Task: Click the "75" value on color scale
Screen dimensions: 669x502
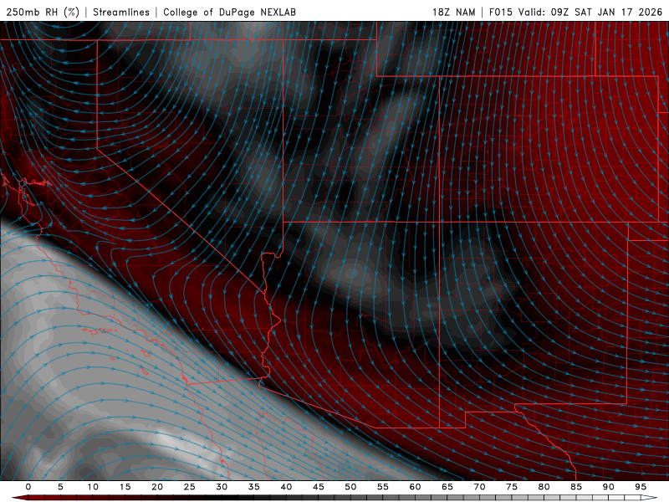Action: [x=512, y=487]
